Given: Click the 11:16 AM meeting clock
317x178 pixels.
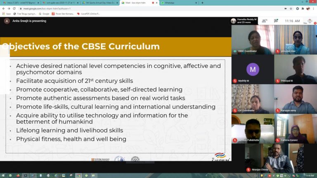Looking at the screenshot, I should [292, 21].
